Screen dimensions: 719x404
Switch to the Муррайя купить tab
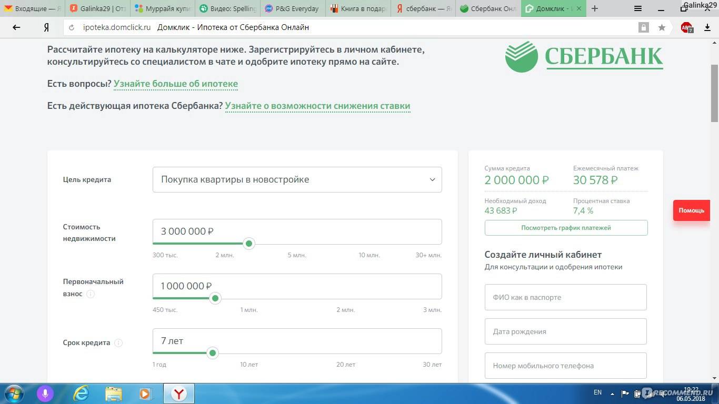pyautogui.click(x=162, y=8)
